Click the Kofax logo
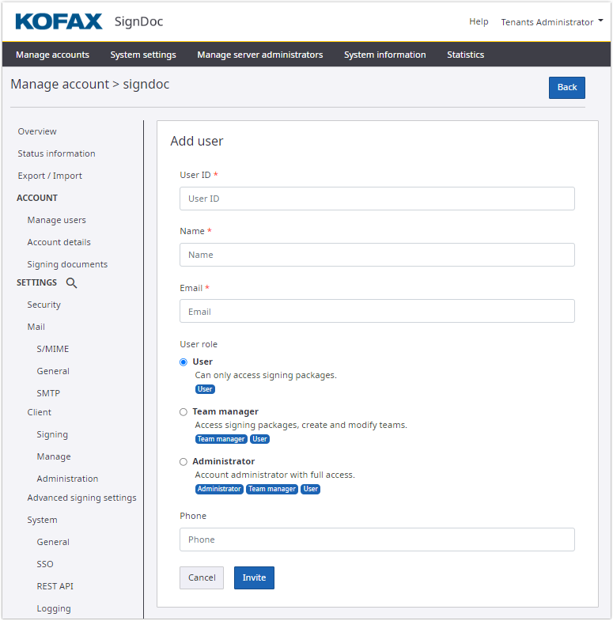Viewport: 613px width, 621px height. [x=59, y=21]
